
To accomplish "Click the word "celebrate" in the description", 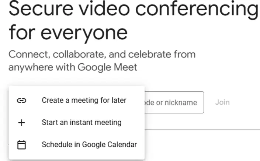I will (150, 54).
